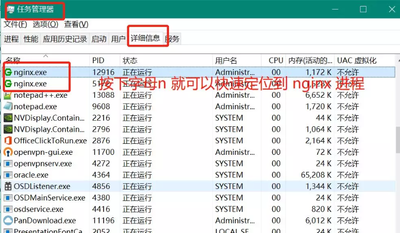Click PID value 12916
The height and width of the screenshot is (233, 400).
click(103, 72)
